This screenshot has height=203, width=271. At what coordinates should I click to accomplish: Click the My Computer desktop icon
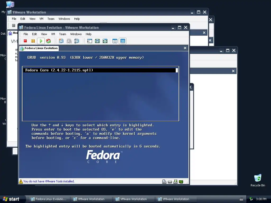(10, 4)
